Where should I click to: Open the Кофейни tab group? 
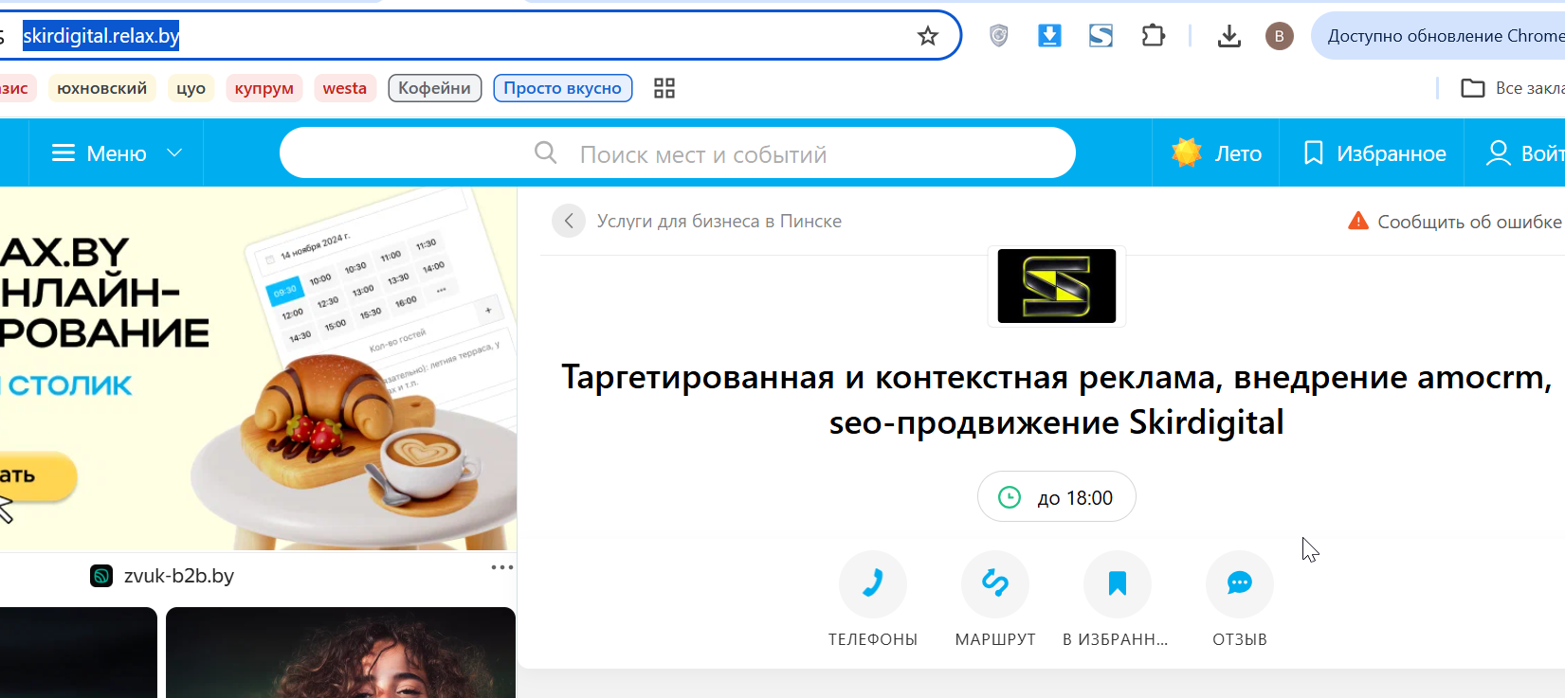coord(434,88)
